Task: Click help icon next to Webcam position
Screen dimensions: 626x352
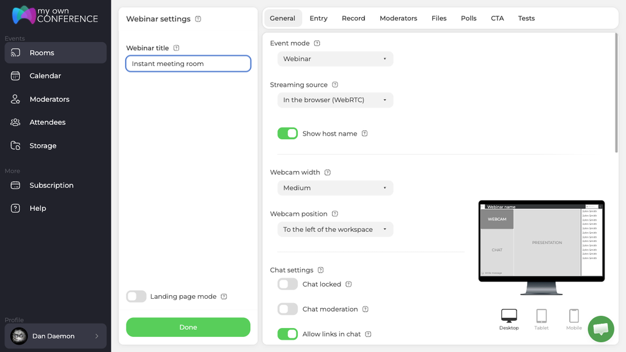Action: pos(335,214)
